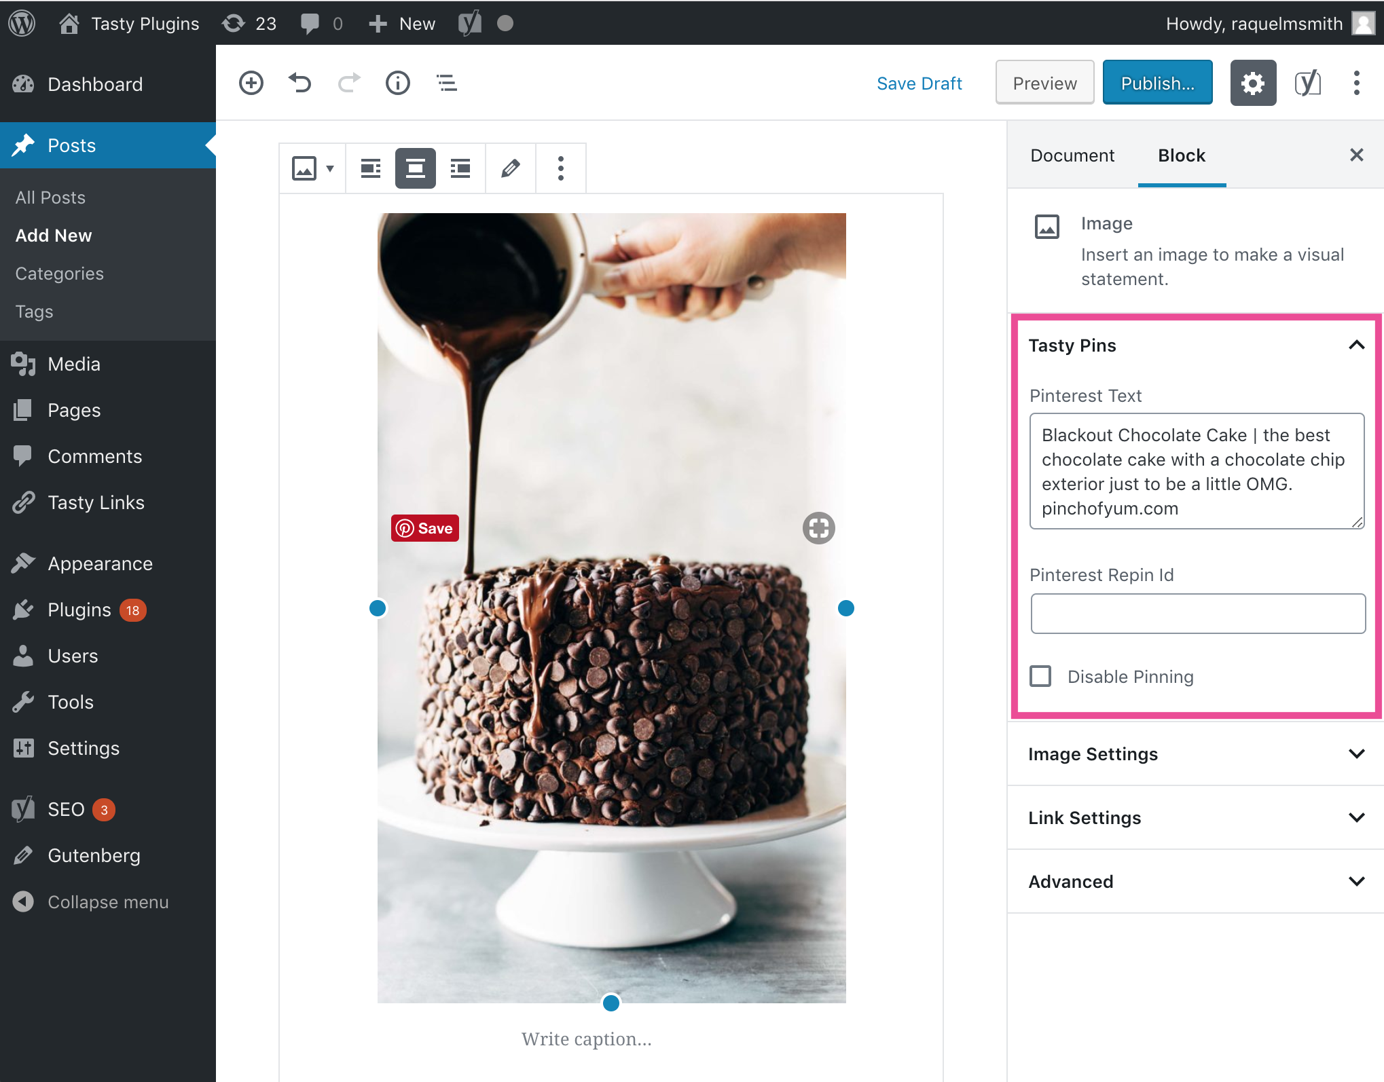
Task: Open Categories submenu item
Action: [x=60, y=274]
